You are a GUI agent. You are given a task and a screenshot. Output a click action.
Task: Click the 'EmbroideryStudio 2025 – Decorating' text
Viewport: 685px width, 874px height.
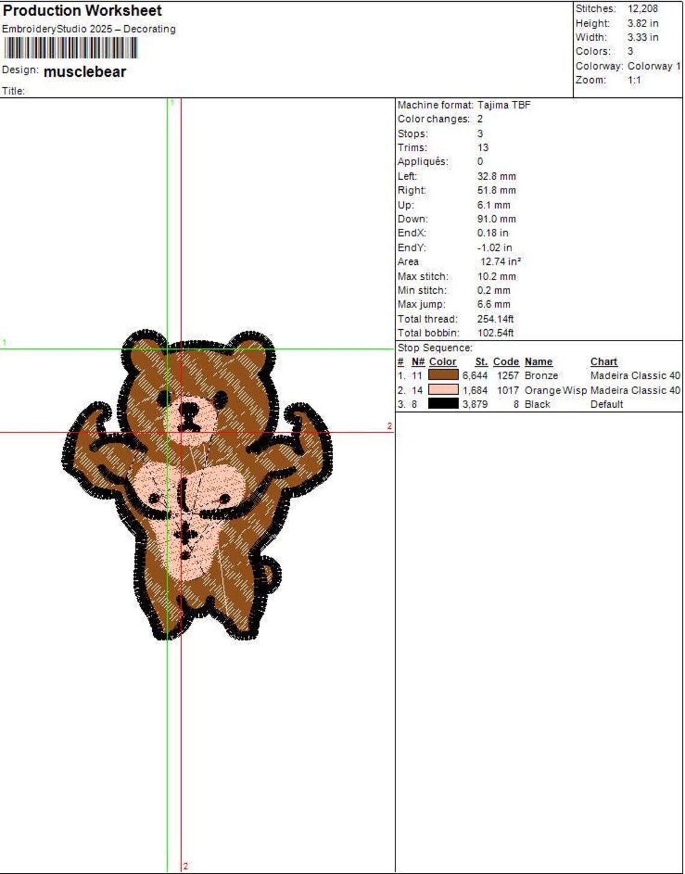coord(89,29)
